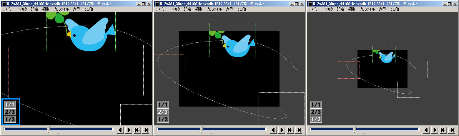Step back one frame in middle window
Viewport: 459px width, 136px height.
273,130
